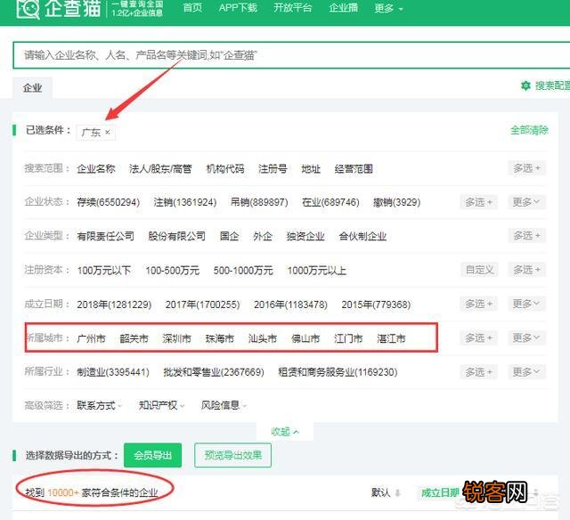Select 企业名称 search scope
Viewport: 570px width, 520px height.
coord(96,169)
